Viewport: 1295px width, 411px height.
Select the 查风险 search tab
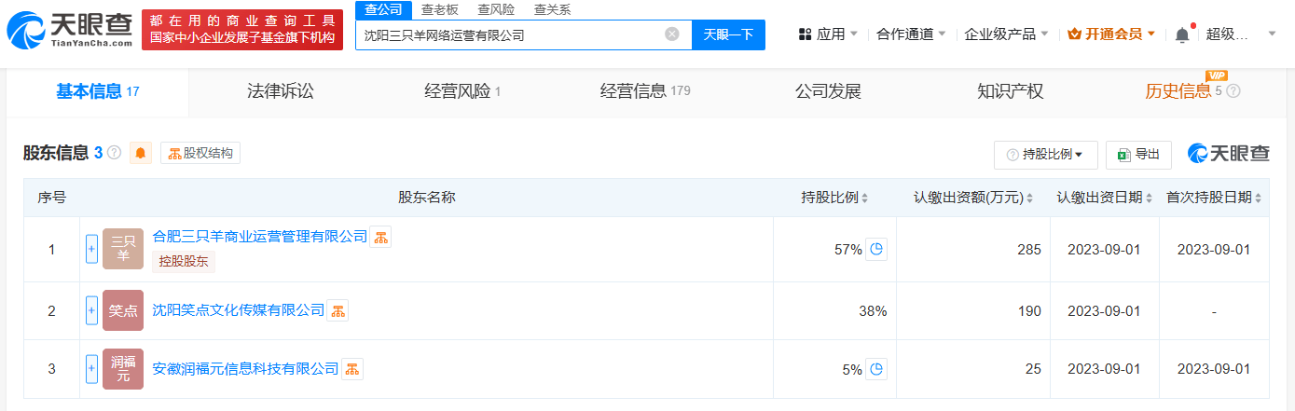pyautogui.click(x=496, y=10)
